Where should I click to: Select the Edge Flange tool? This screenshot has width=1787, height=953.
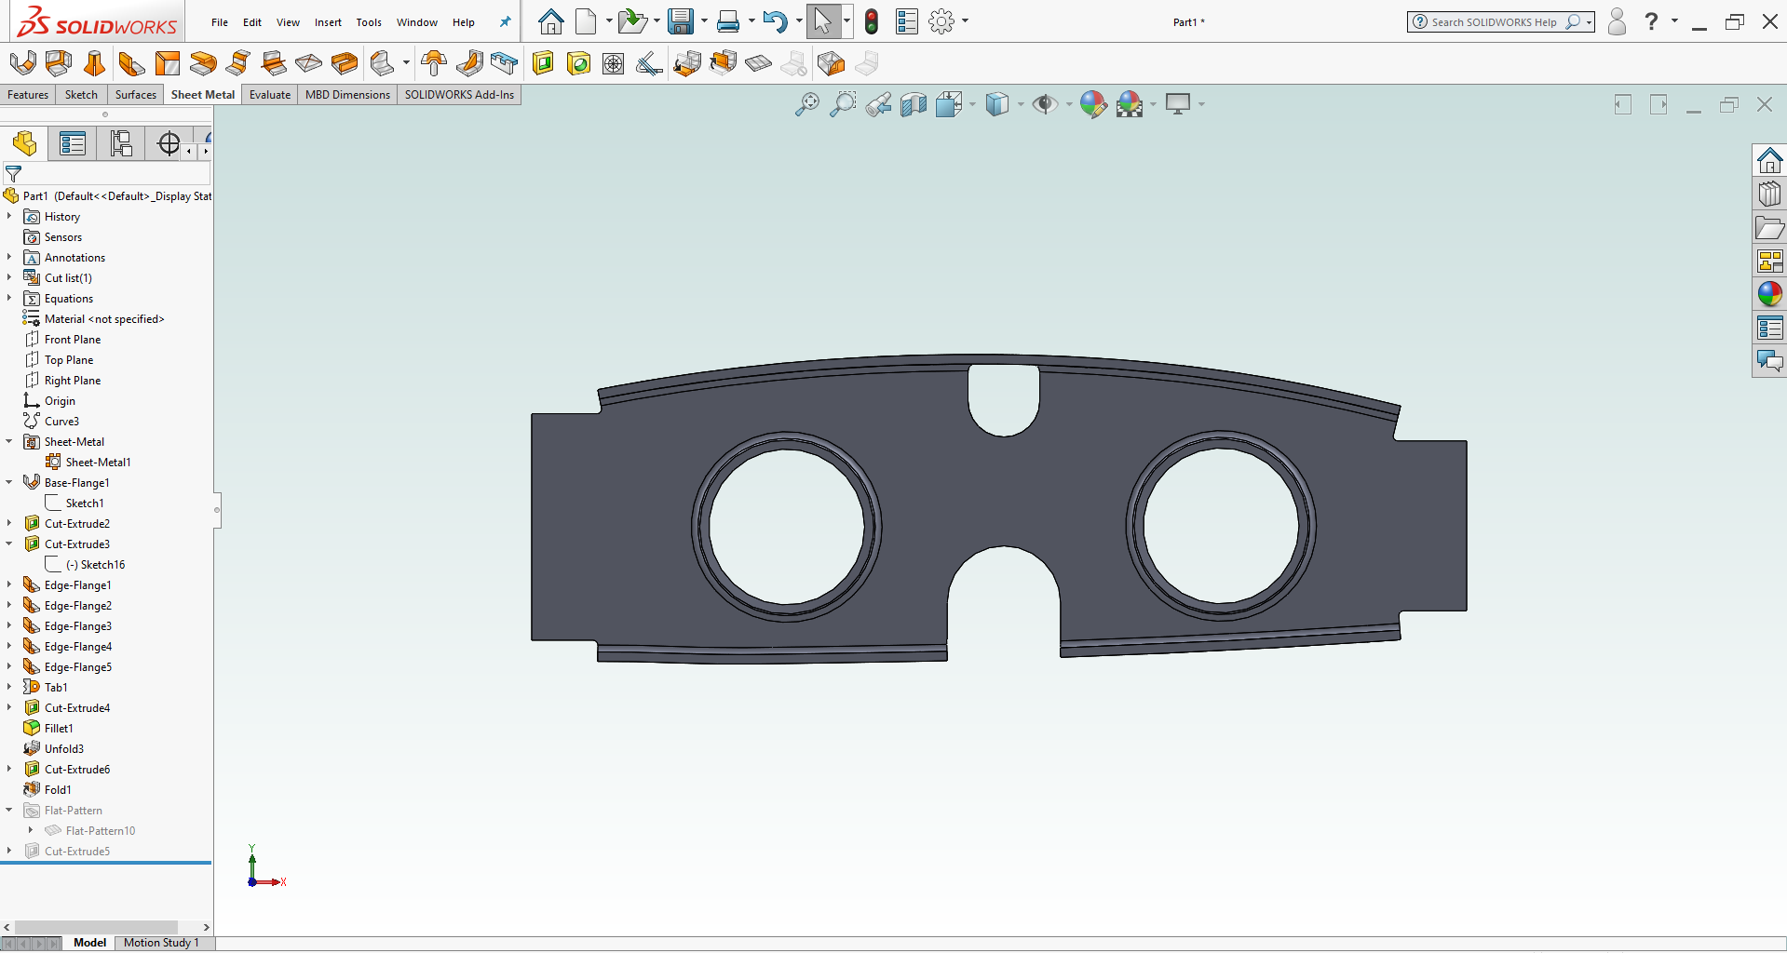tap(130, 62)
